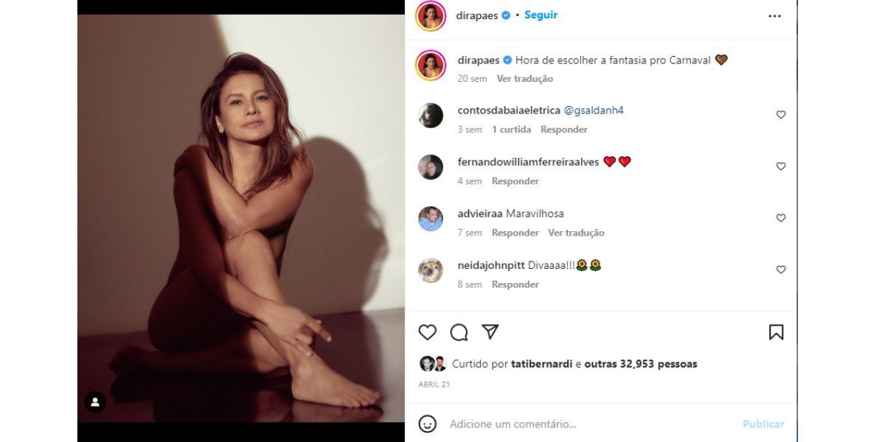The width and height of the screenshot is (885, 442).
Task: Like contosdabaiaeletrica's comment with the heart
Action: coord(781,114)
